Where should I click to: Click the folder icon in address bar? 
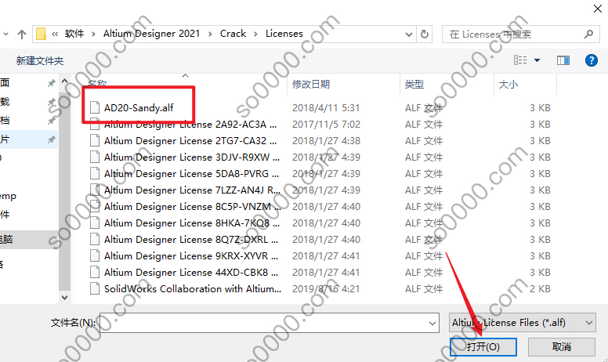[41, 34]
